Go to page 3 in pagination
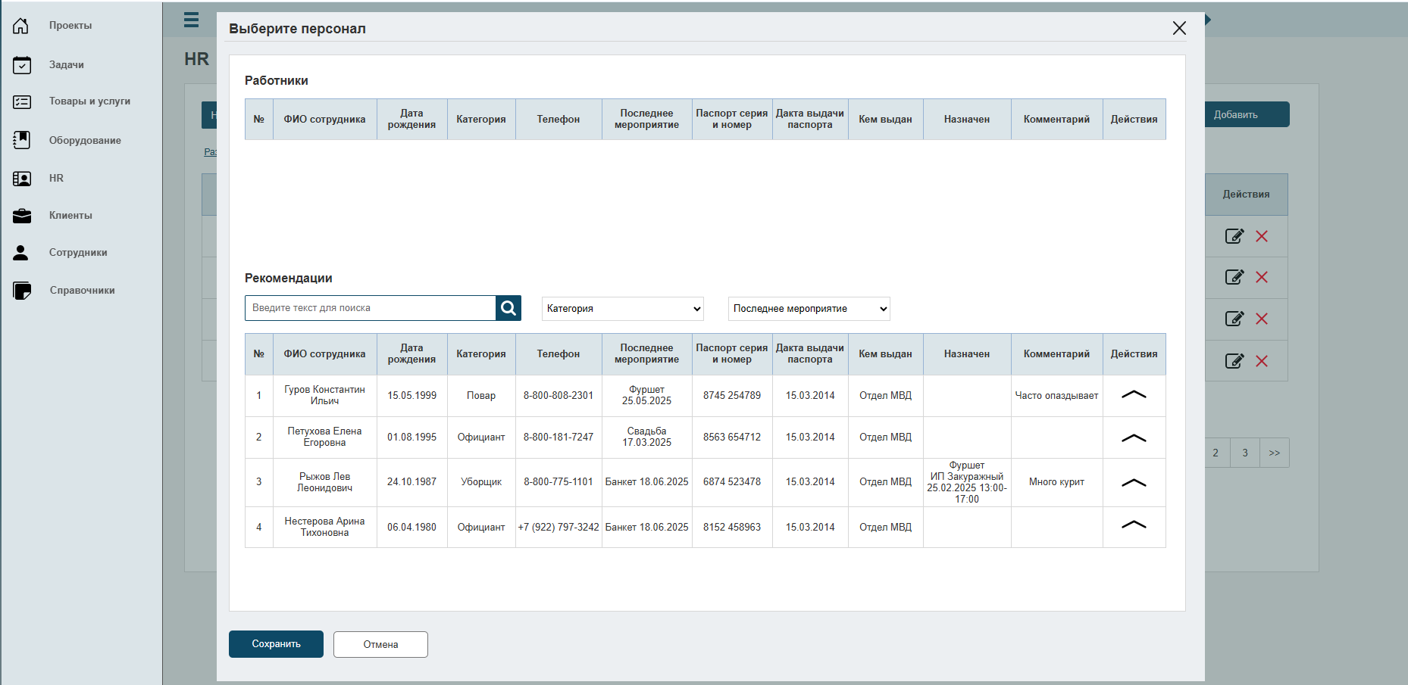1408x685 pixels. pos(1245,453)
